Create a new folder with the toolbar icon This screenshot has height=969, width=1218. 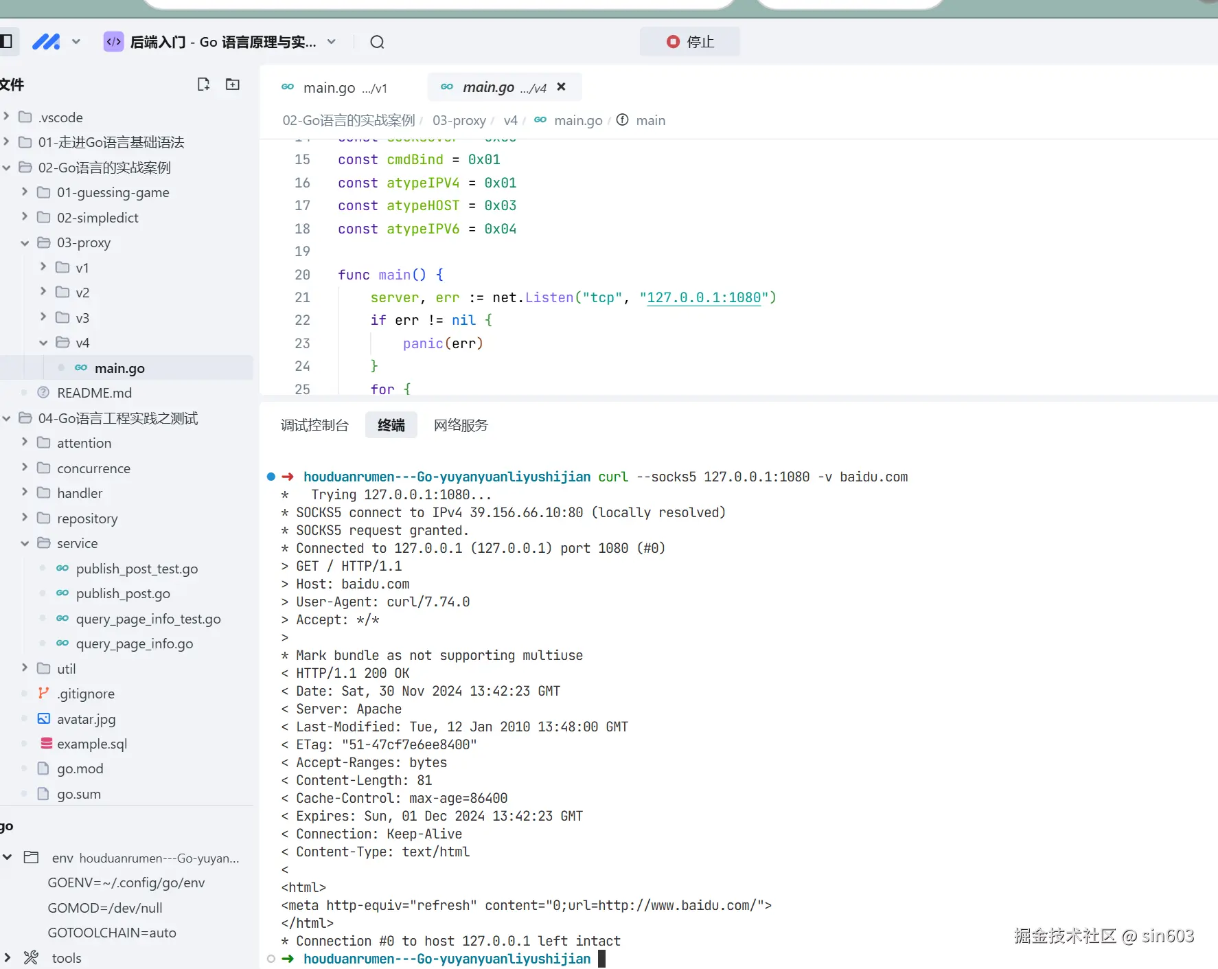tap(233, 84)
